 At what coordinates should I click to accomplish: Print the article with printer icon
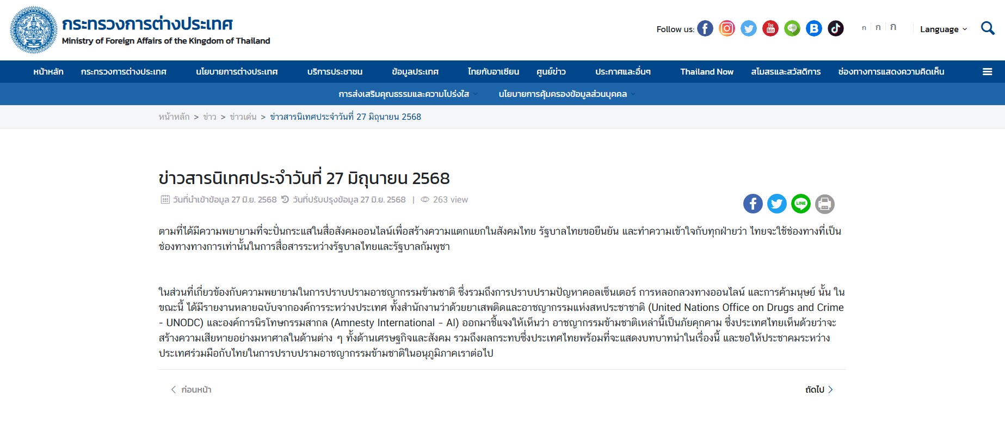coord(825,204)
